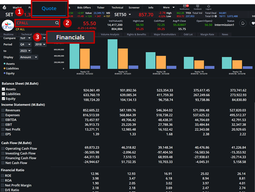Click the Logout power icon
This screenshot has width=255, height=192.
point(208,6)
